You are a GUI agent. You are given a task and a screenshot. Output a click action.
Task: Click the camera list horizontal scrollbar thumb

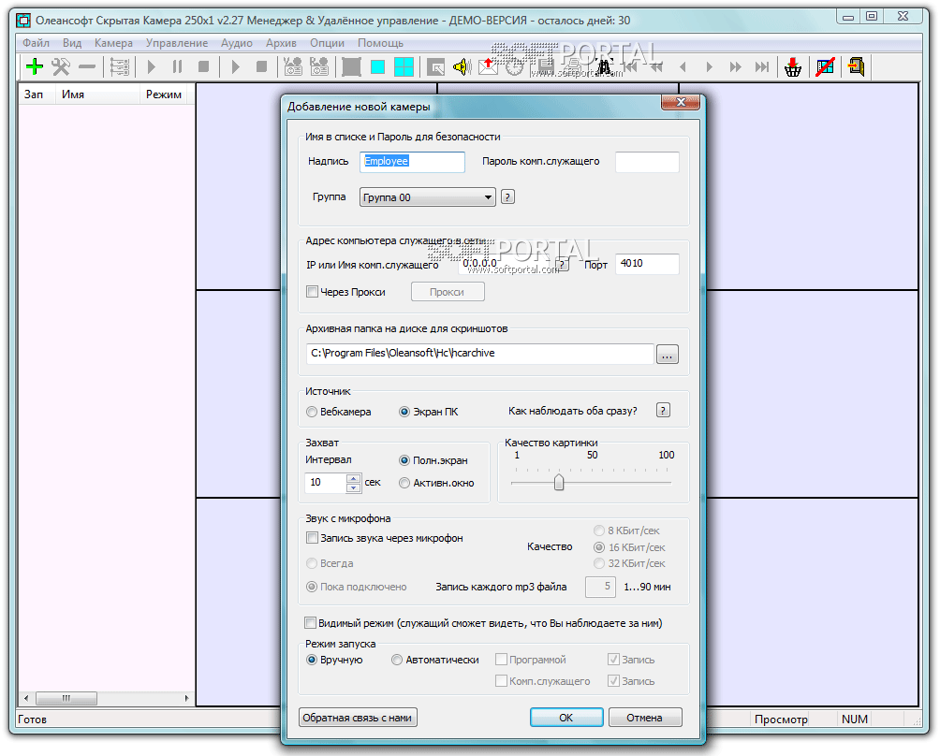click(66, 698)
